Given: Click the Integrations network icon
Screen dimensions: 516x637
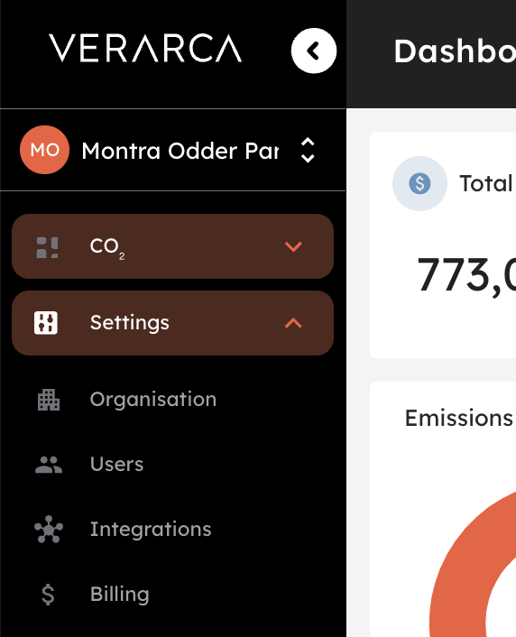Looking at the screenshot, I should (x=49, y=529).
